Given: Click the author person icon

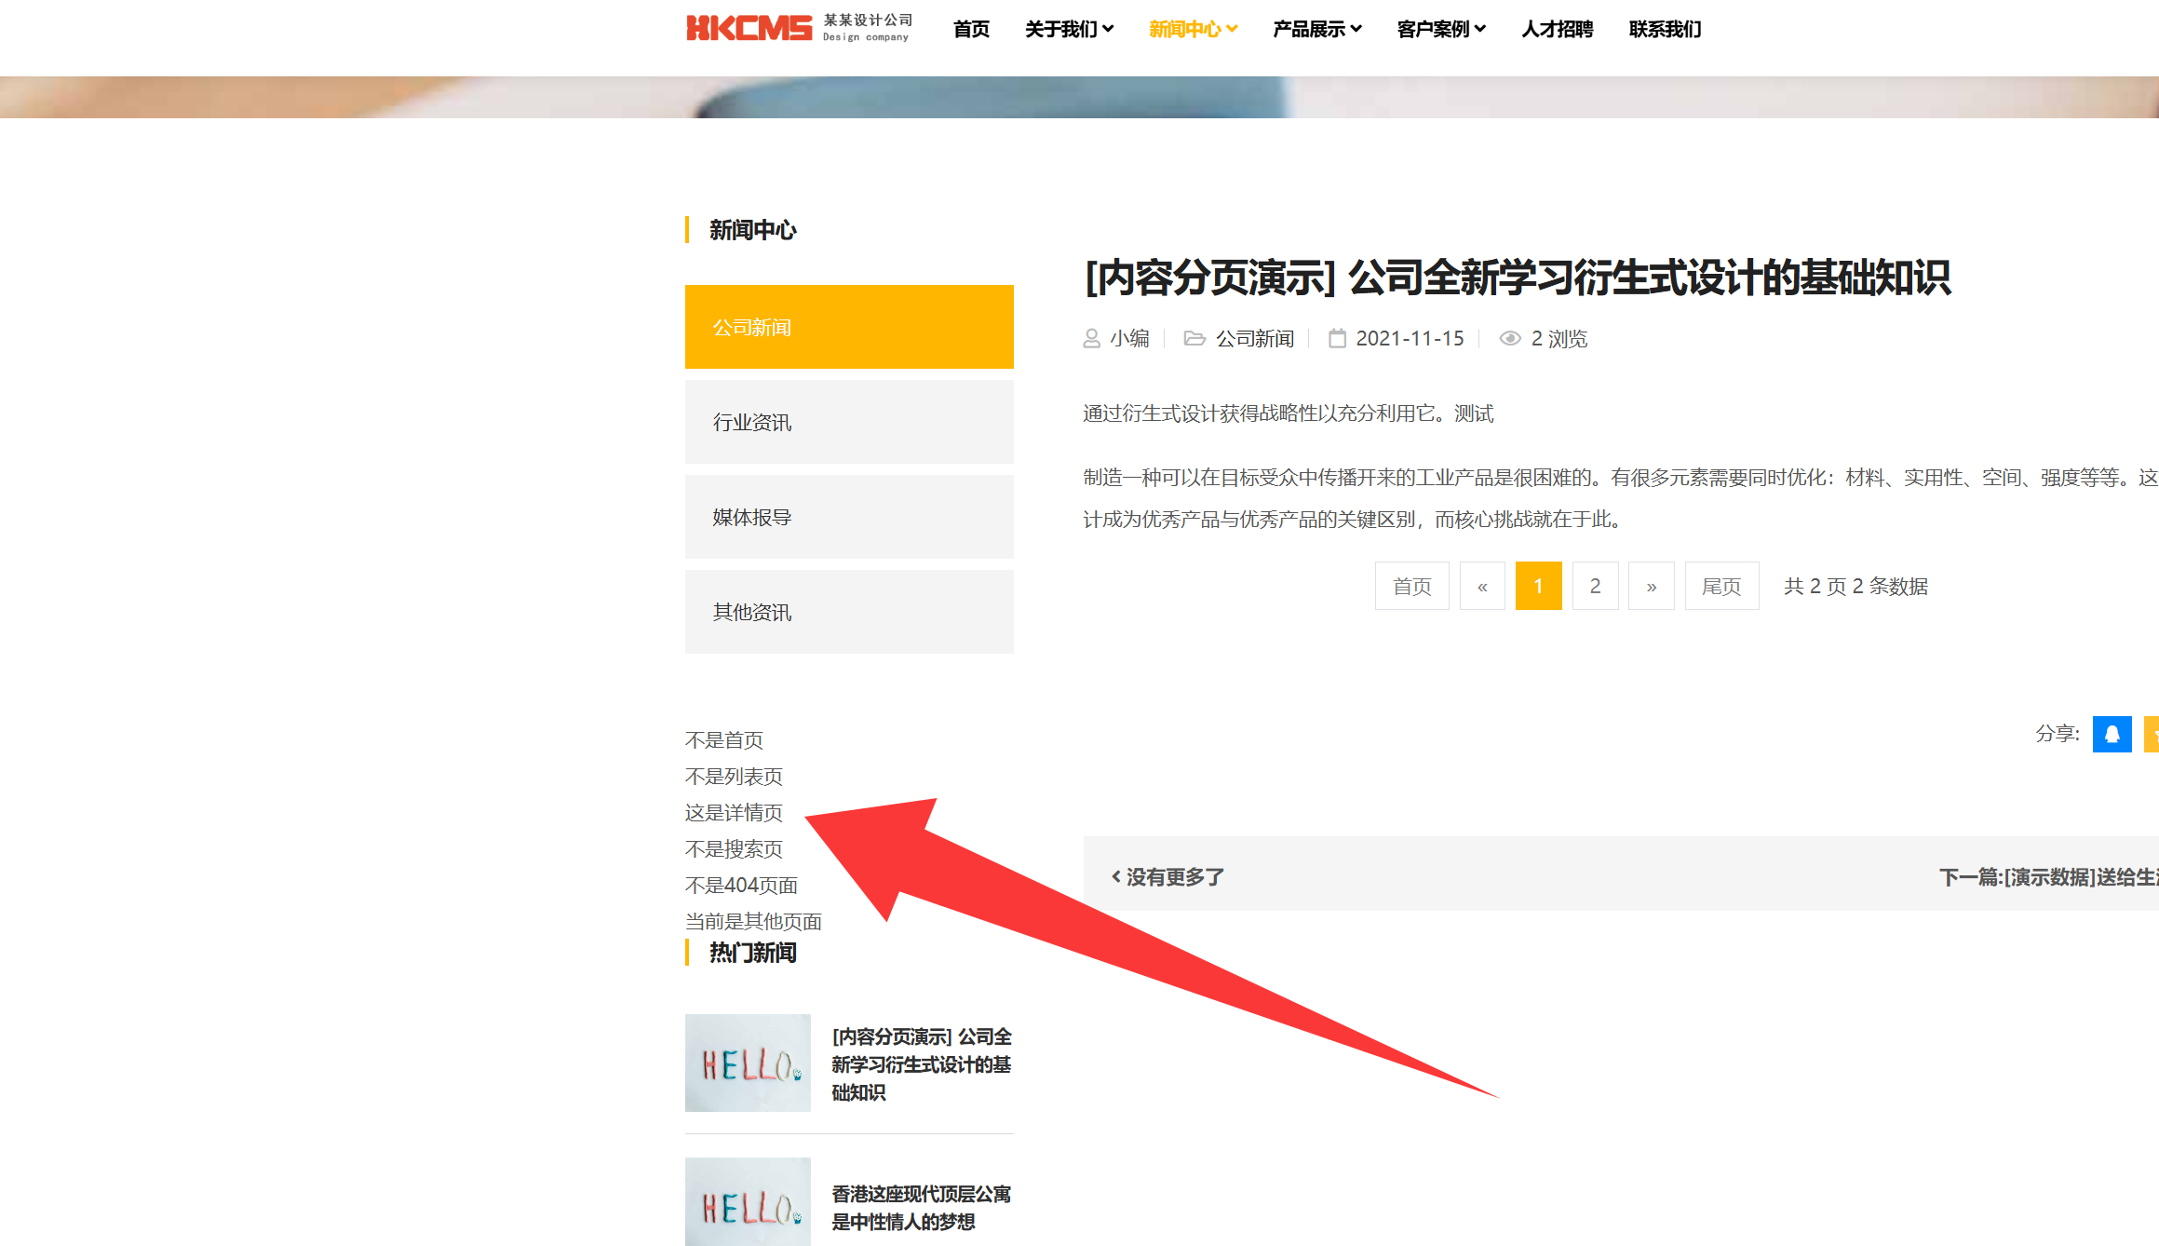Looking at the screenshot, I should point(1091,339).
